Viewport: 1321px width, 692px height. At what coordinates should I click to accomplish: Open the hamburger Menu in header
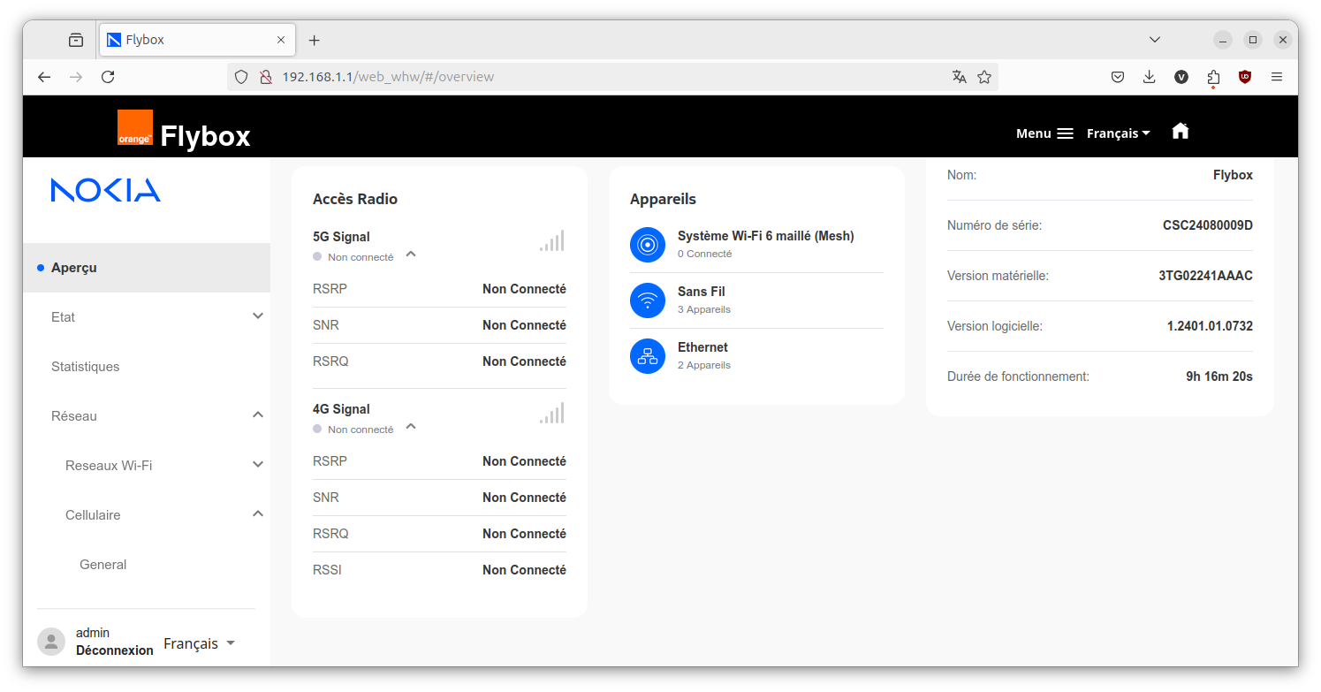1044,133
